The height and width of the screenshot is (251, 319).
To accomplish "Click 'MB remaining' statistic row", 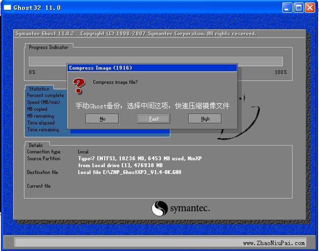I will [41, 116].
